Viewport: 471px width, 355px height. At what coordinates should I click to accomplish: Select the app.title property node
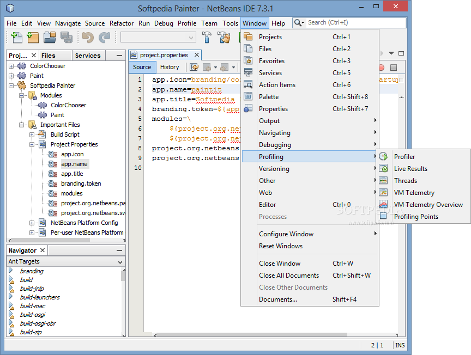72,174
